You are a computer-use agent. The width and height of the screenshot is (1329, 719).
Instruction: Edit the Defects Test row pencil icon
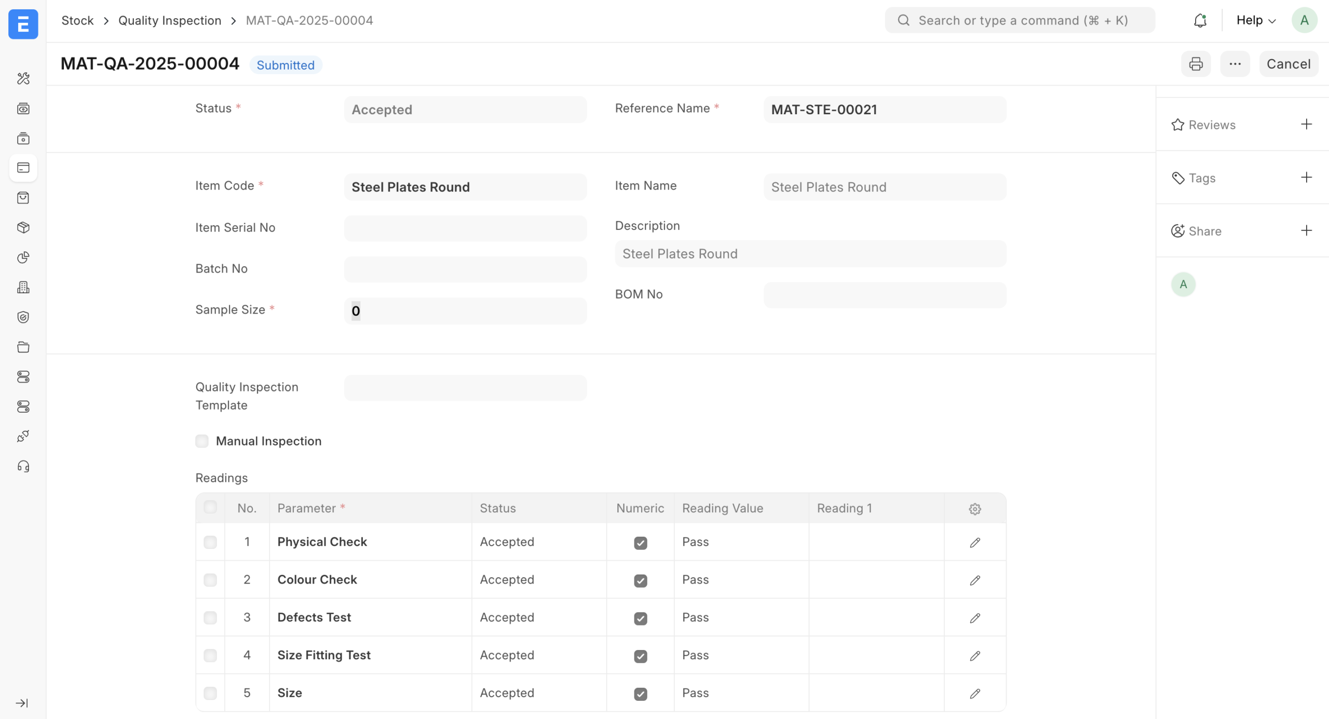coord(974,618)
